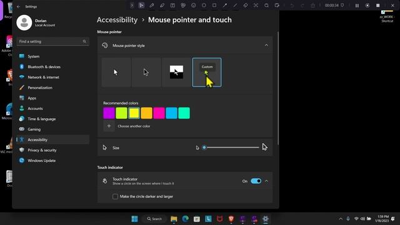Open Apps settings
This screenshot has width=400, height=225.
52,98
